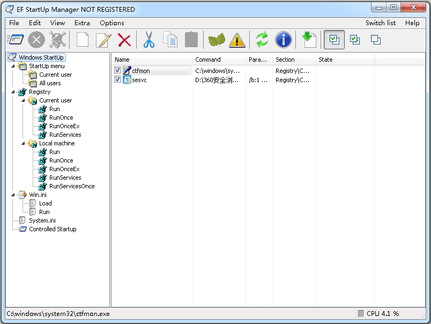Open the blue info icon

(x=283, y=40)
